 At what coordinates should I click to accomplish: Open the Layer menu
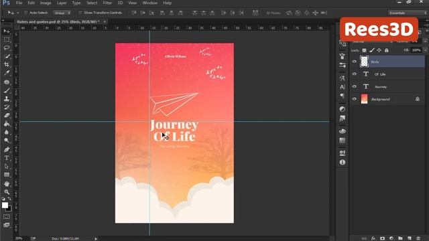pyautogui.click(x=62, y=3)
